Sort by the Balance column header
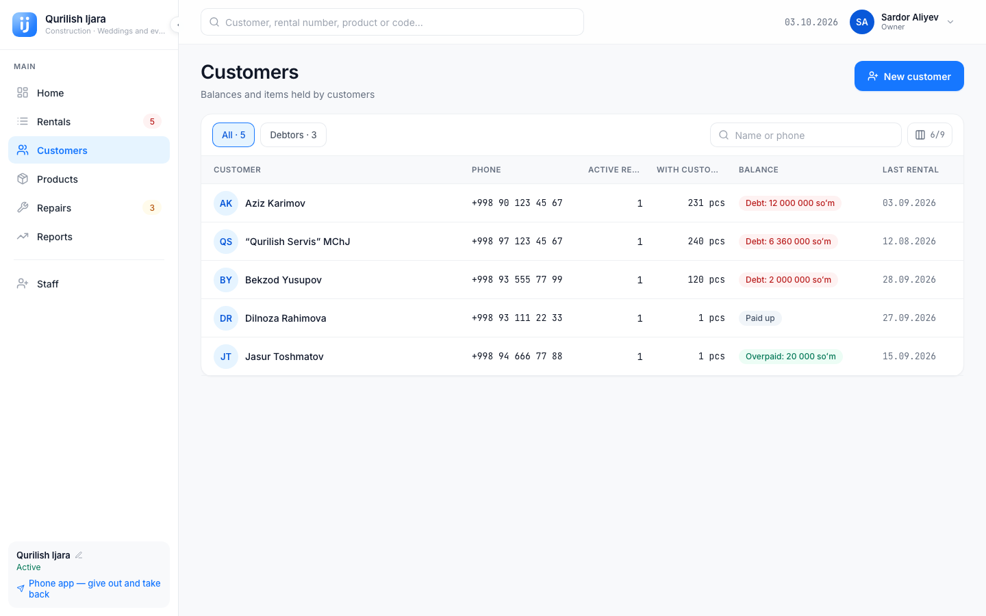986x616 pixels. tap(759, 170)
